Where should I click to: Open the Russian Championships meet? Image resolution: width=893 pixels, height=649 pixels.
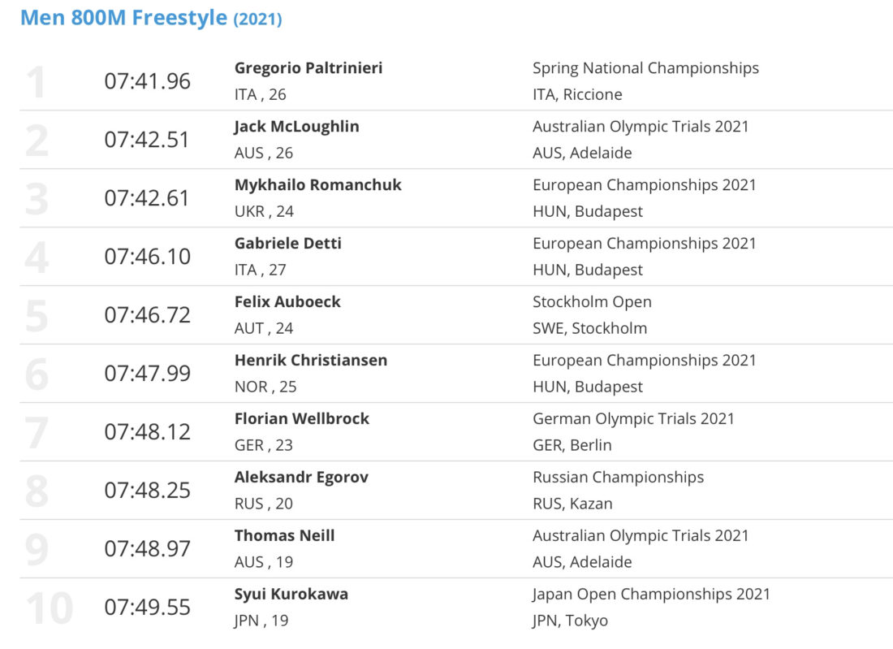(x=618, y=477)
